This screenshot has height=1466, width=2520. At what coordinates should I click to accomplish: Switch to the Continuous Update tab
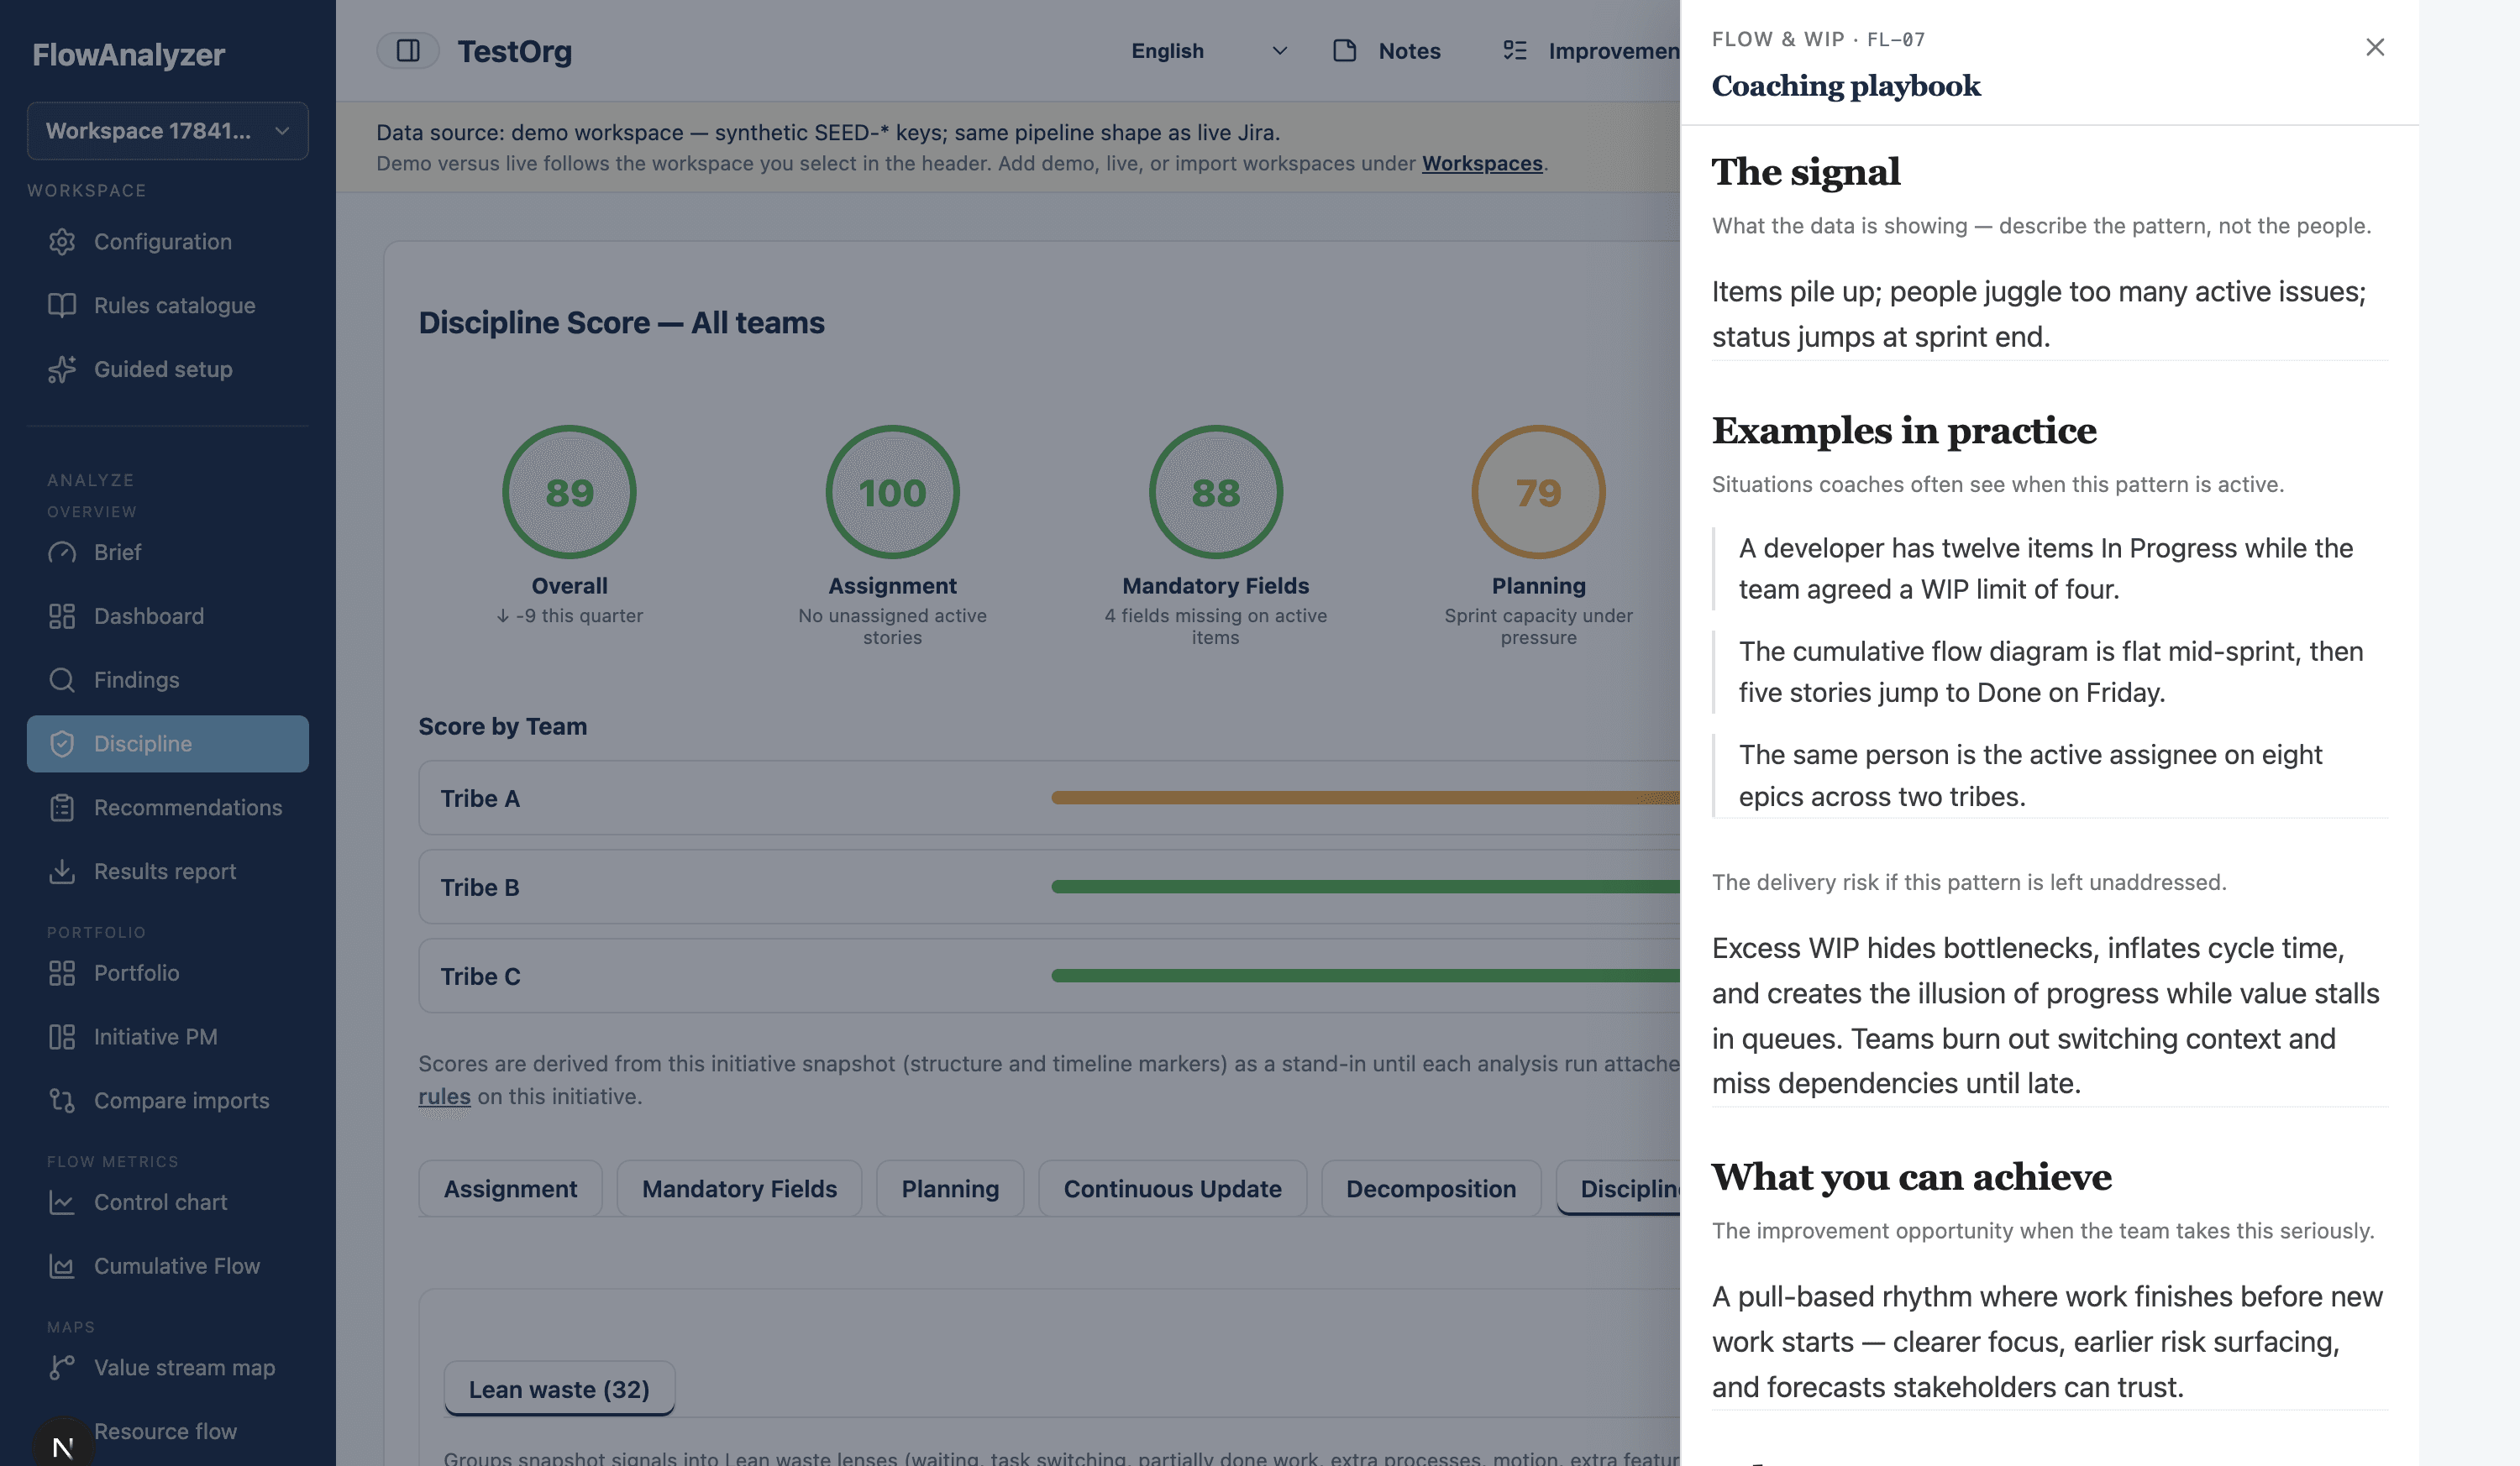coord(1172,1188)
